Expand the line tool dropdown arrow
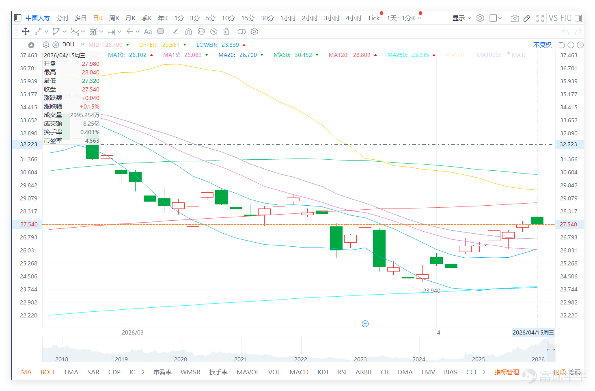Screen dimensions: 595x391 46,31
